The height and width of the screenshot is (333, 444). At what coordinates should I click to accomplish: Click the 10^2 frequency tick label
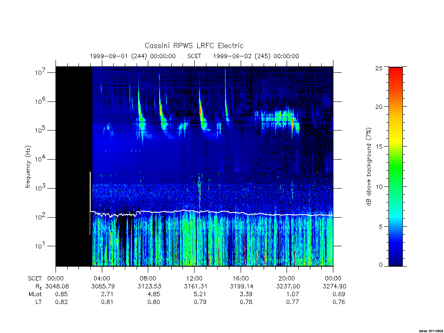tap(40, 217)
